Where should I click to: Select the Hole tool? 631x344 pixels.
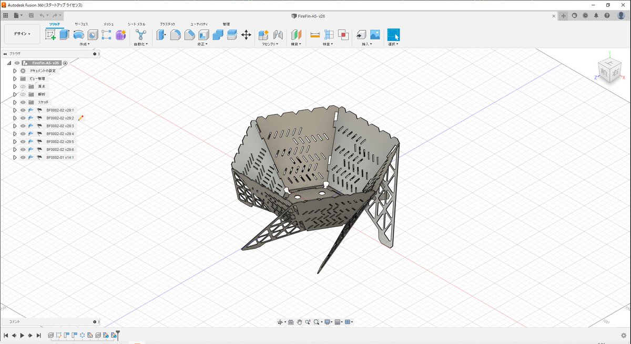pyautogui.click(x=93, y=35)
